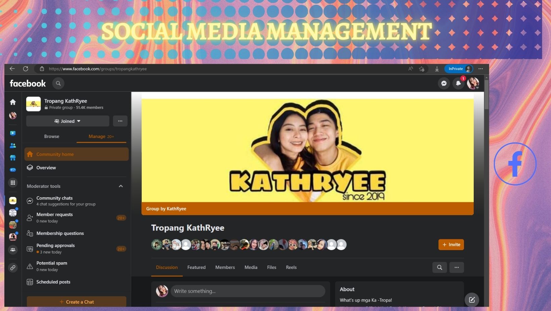The height and width of the screenshot is (311, 551).
Task: Collapse the Moderator tools section
Action: [x=121, y=186]
